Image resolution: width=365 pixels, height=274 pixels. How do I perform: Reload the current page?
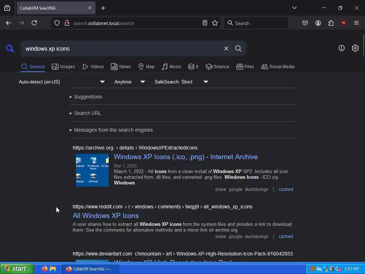pos(34,23)
